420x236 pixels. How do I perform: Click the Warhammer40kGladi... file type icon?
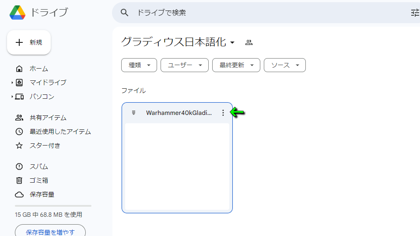(134, 113)
